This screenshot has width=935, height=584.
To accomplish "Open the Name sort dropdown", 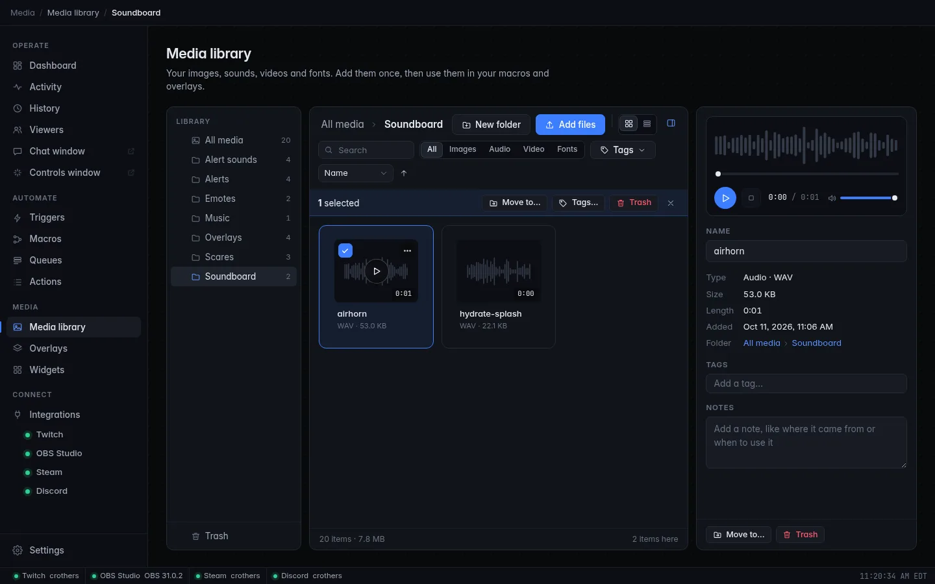I will pos(356,173).
